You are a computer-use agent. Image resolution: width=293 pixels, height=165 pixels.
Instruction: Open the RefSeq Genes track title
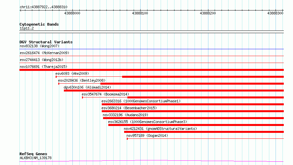click(x=34, y=154)
